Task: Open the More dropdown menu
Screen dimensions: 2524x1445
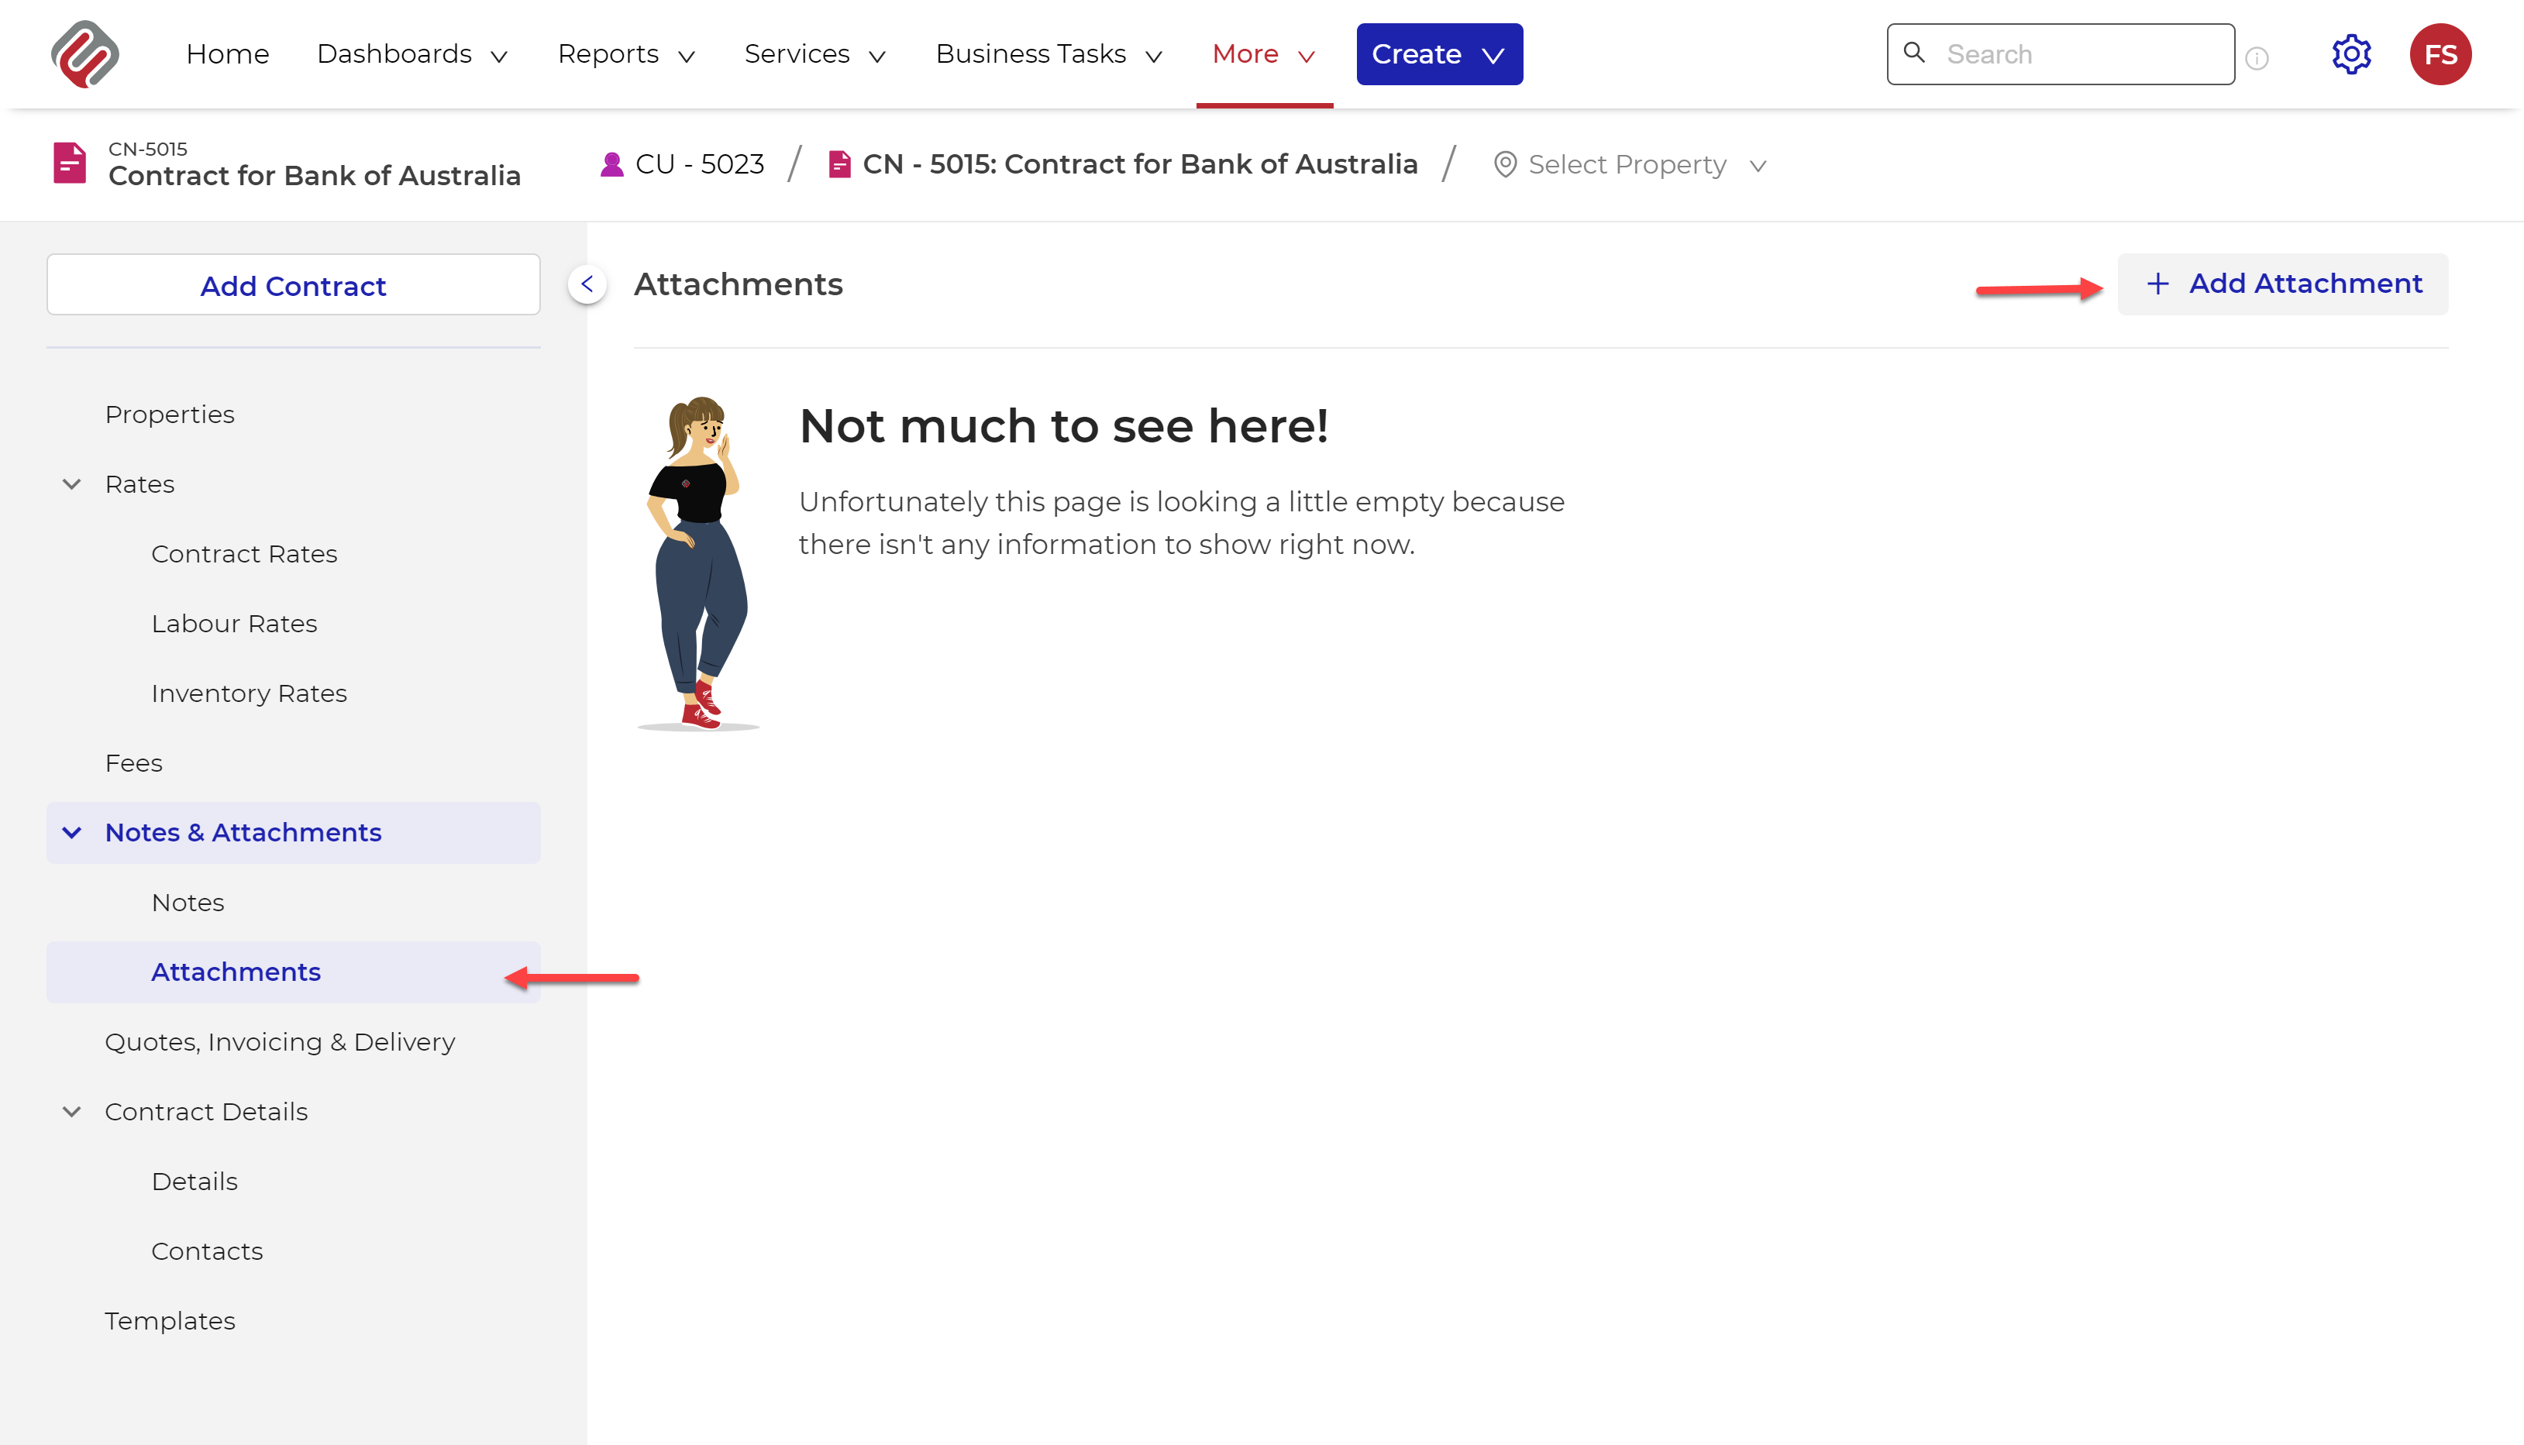Action: [x=1265, y=53]
